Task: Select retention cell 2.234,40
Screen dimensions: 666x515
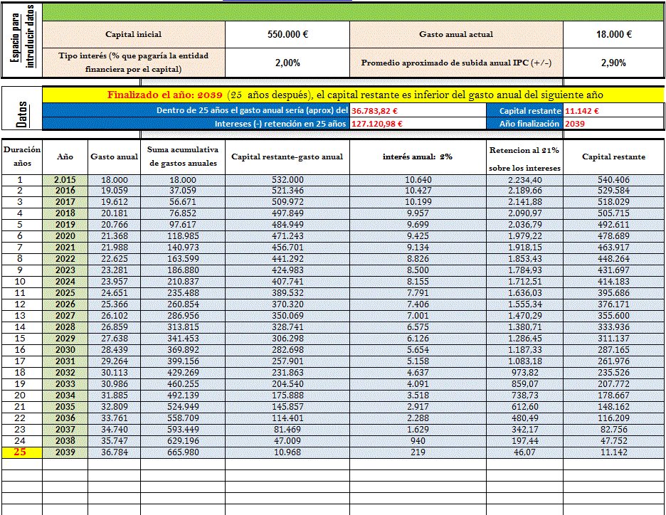Action: coord(524,179)
